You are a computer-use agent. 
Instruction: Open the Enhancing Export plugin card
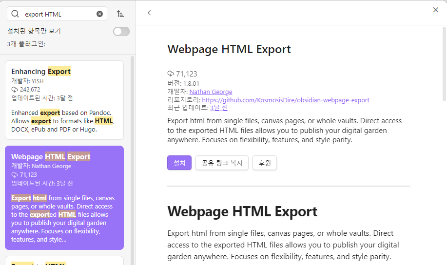[x=64, y=100]
